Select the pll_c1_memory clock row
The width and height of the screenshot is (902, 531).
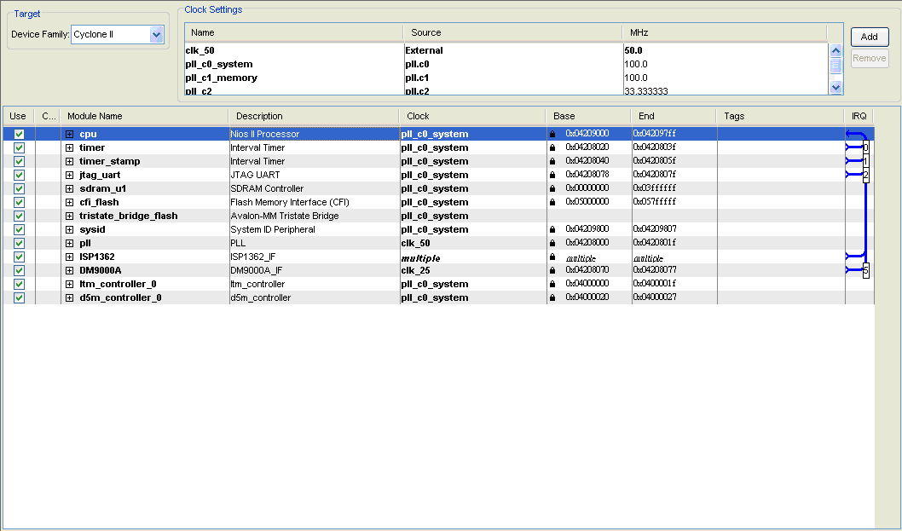click(222, 78)
